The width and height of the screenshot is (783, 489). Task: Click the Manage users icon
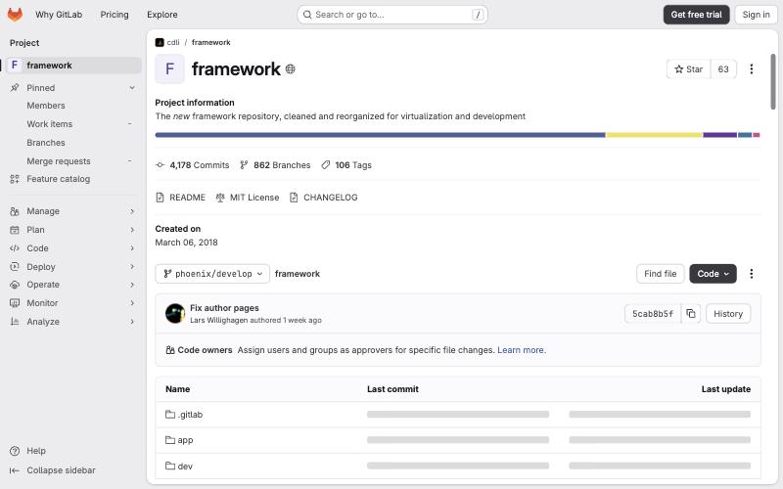click(15, 211)
